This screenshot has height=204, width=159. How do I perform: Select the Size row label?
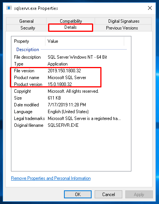click(18, 98)
